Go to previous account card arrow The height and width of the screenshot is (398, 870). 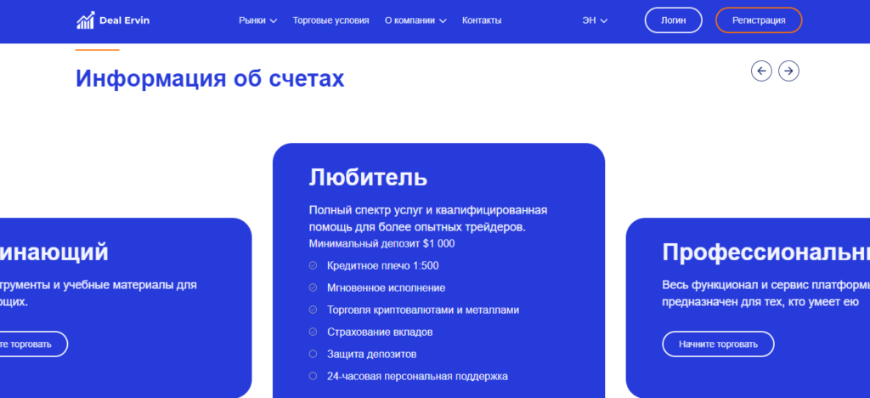click(761, 71)
